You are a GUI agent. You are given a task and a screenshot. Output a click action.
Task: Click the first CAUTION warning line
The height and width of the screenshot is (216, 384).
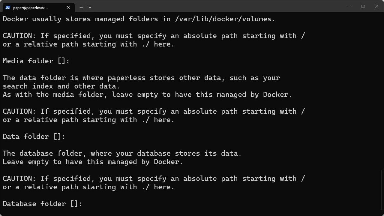pos(154,36)
